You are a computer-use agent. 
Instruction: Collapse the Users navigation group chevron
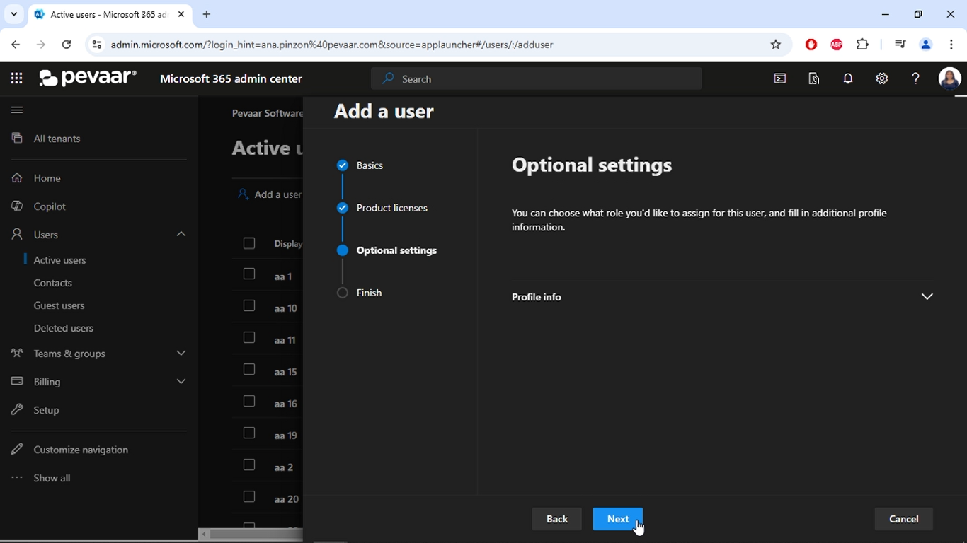pos(181,233)
